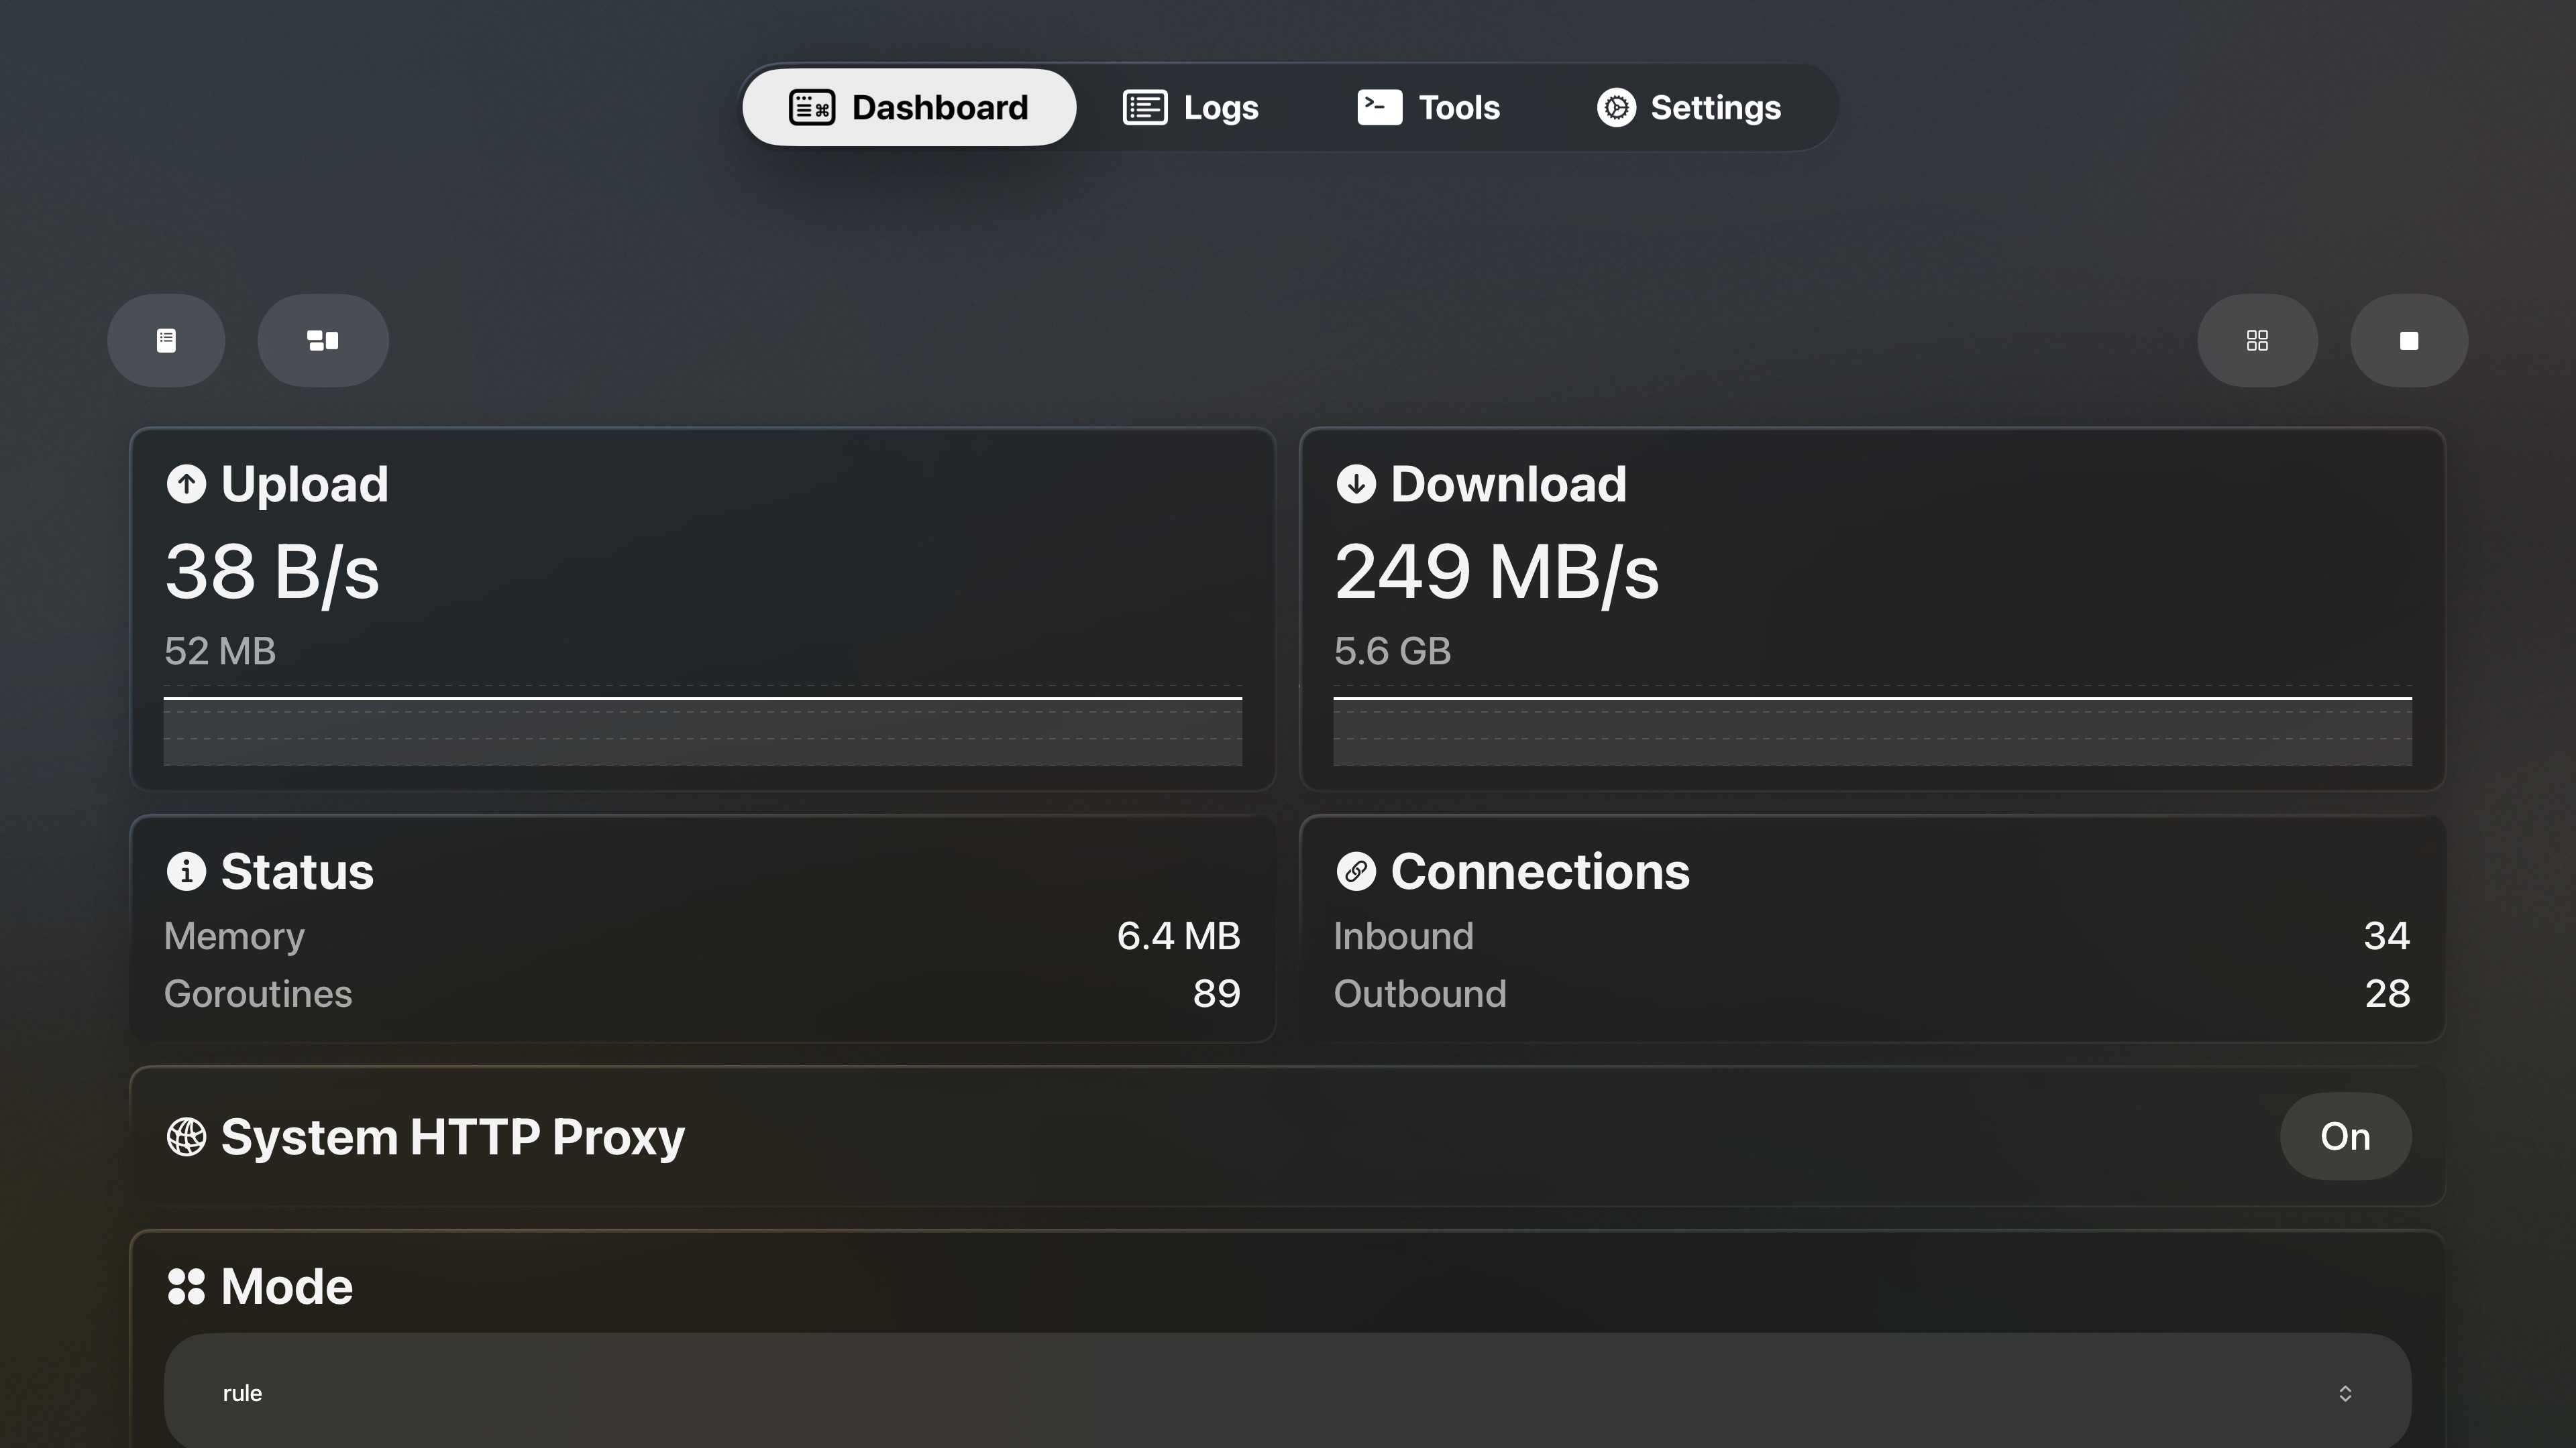Viewport: 2576px width, 1448px height.
Task: Open the Dashboard tab
Action: point(908,107)
